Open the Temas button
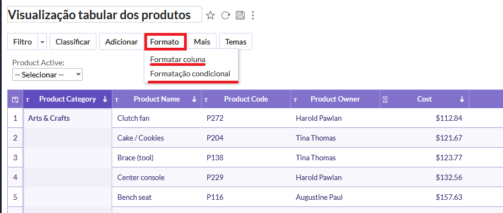The image size is (503, 213). pos(236,42)
